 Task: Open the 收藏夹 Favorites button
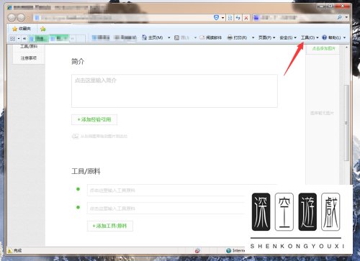point(22,29)
